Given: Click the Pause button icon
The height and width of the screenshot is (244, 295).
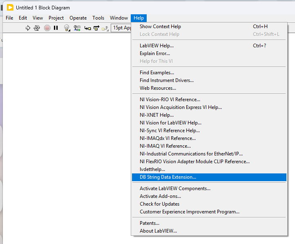Looking at the screenshot, I should click(56, 28).
